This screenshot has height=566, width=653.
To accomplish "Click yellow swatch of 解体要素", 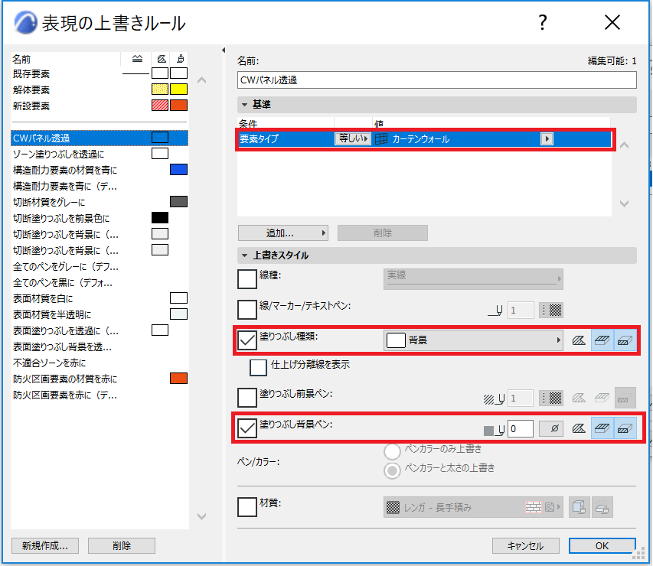I will tap(178, 89).
